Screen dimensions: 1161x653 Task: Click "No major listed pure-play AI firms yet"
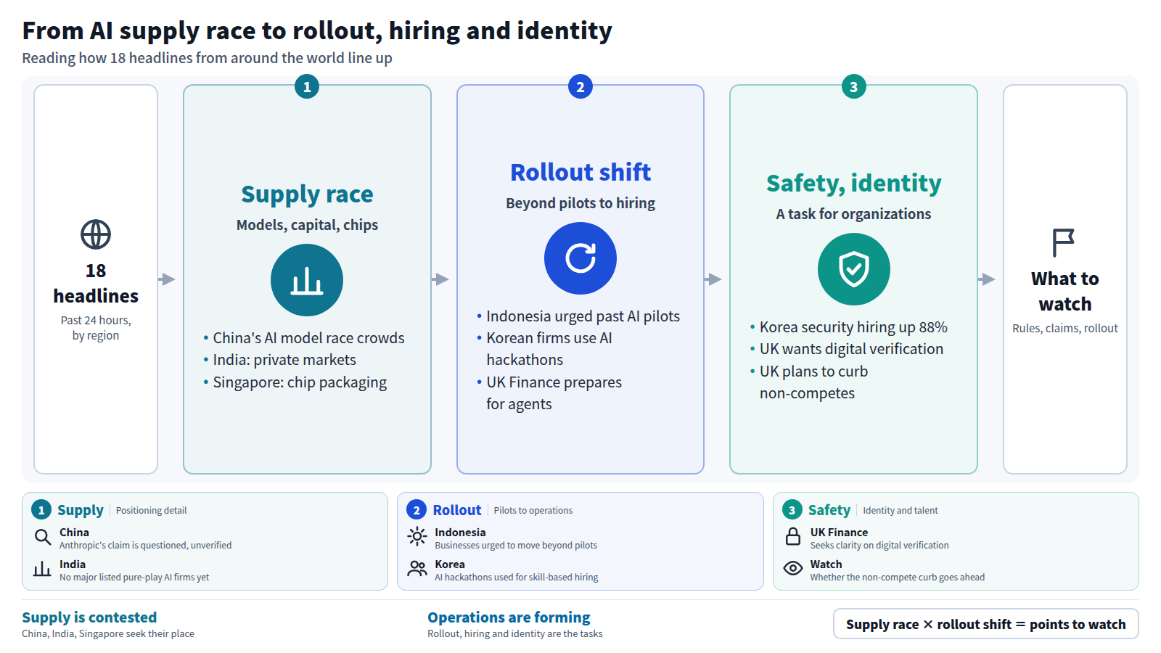pos(134,578)
